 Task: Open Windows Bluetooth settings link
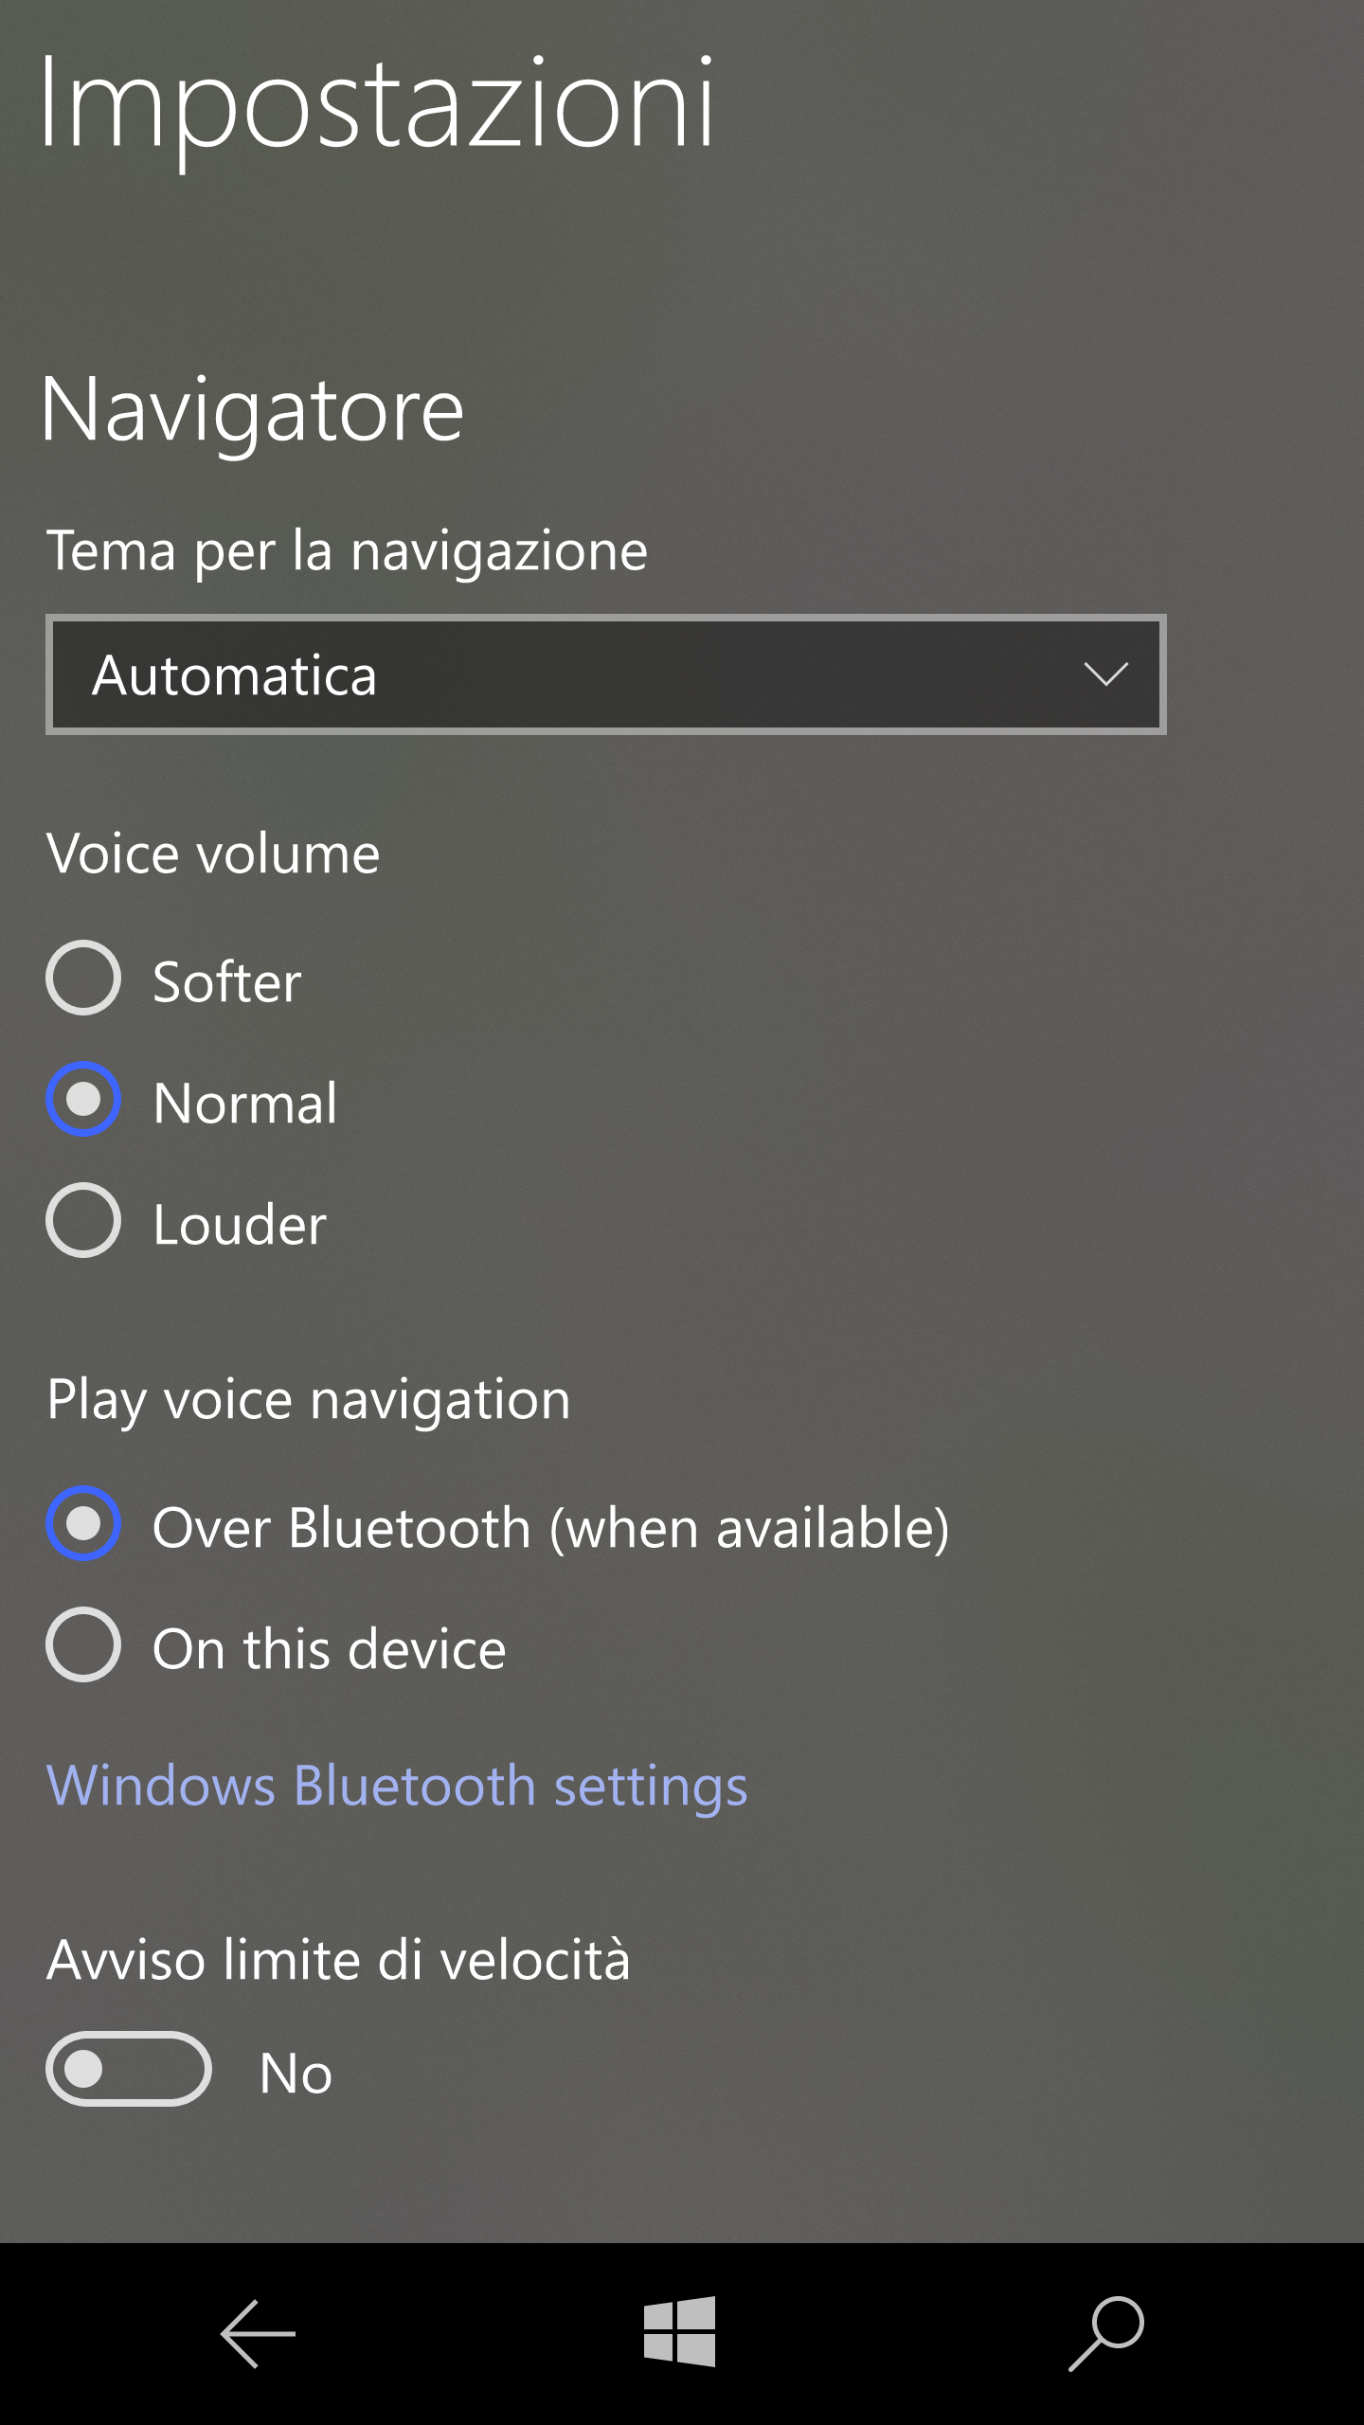click(x=398, y=1786)
